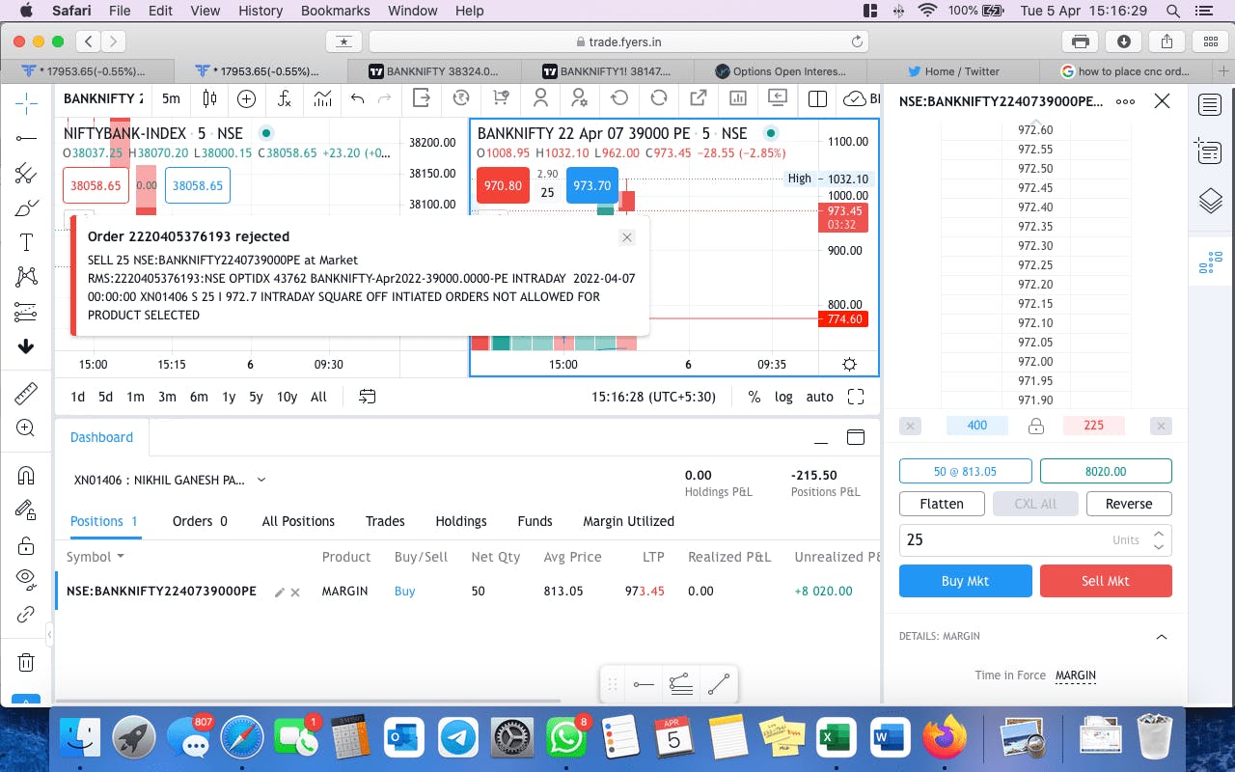Toggle lock all drawing tools
This screenshot has width=1235, height=772.
click(x=26, y=545)
